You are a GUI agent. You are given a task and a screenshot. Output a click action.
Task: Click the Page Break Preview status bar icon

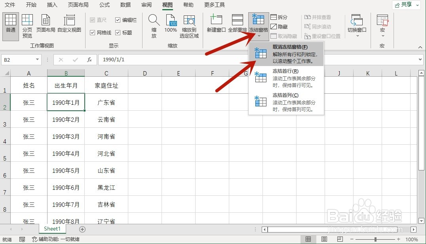click(340, 239)
